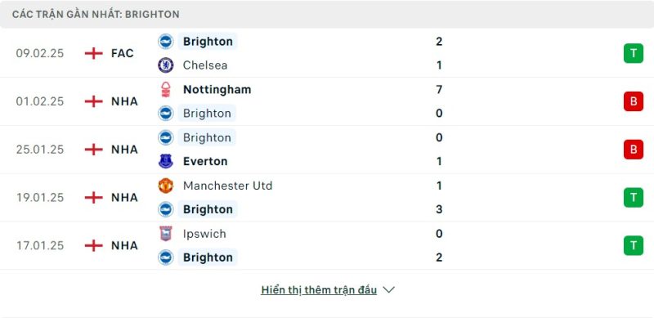Click the Ipswich club crest icon
Viewport: 654px width, 318px height.
pyautogui.click(x=166, y=233)
